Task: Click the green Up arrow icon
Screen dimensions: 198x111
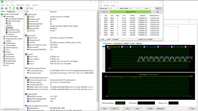Action: click(x=10, y=8)
